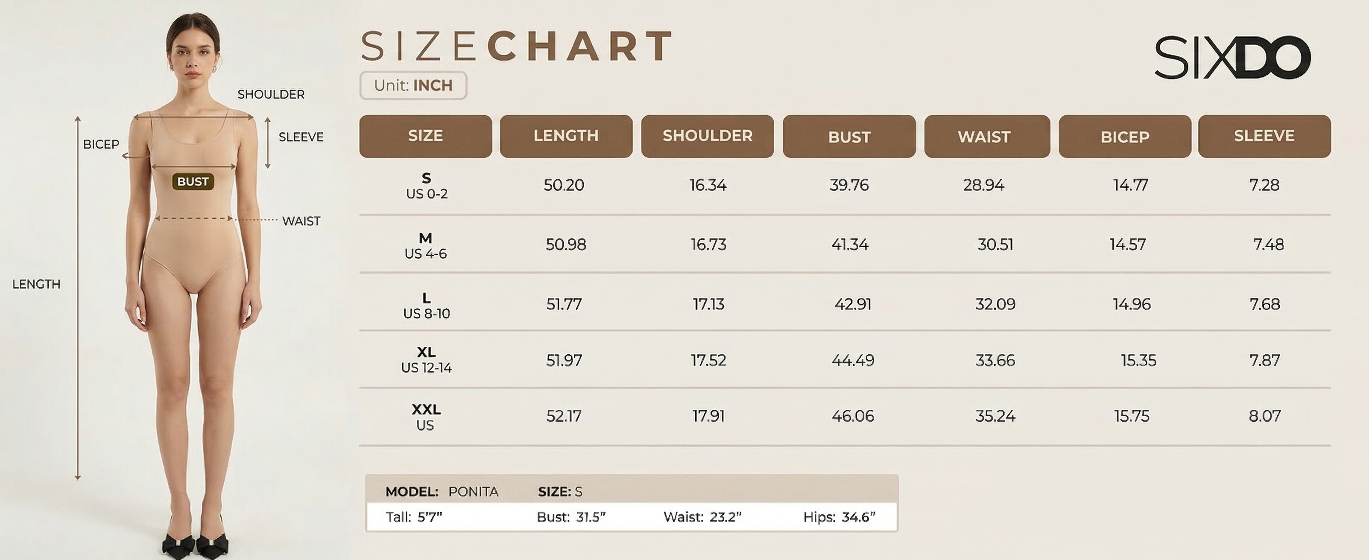1369x560 pixels.
Task: Click the SIXDO brand logo
Action: coord(1232,57)
